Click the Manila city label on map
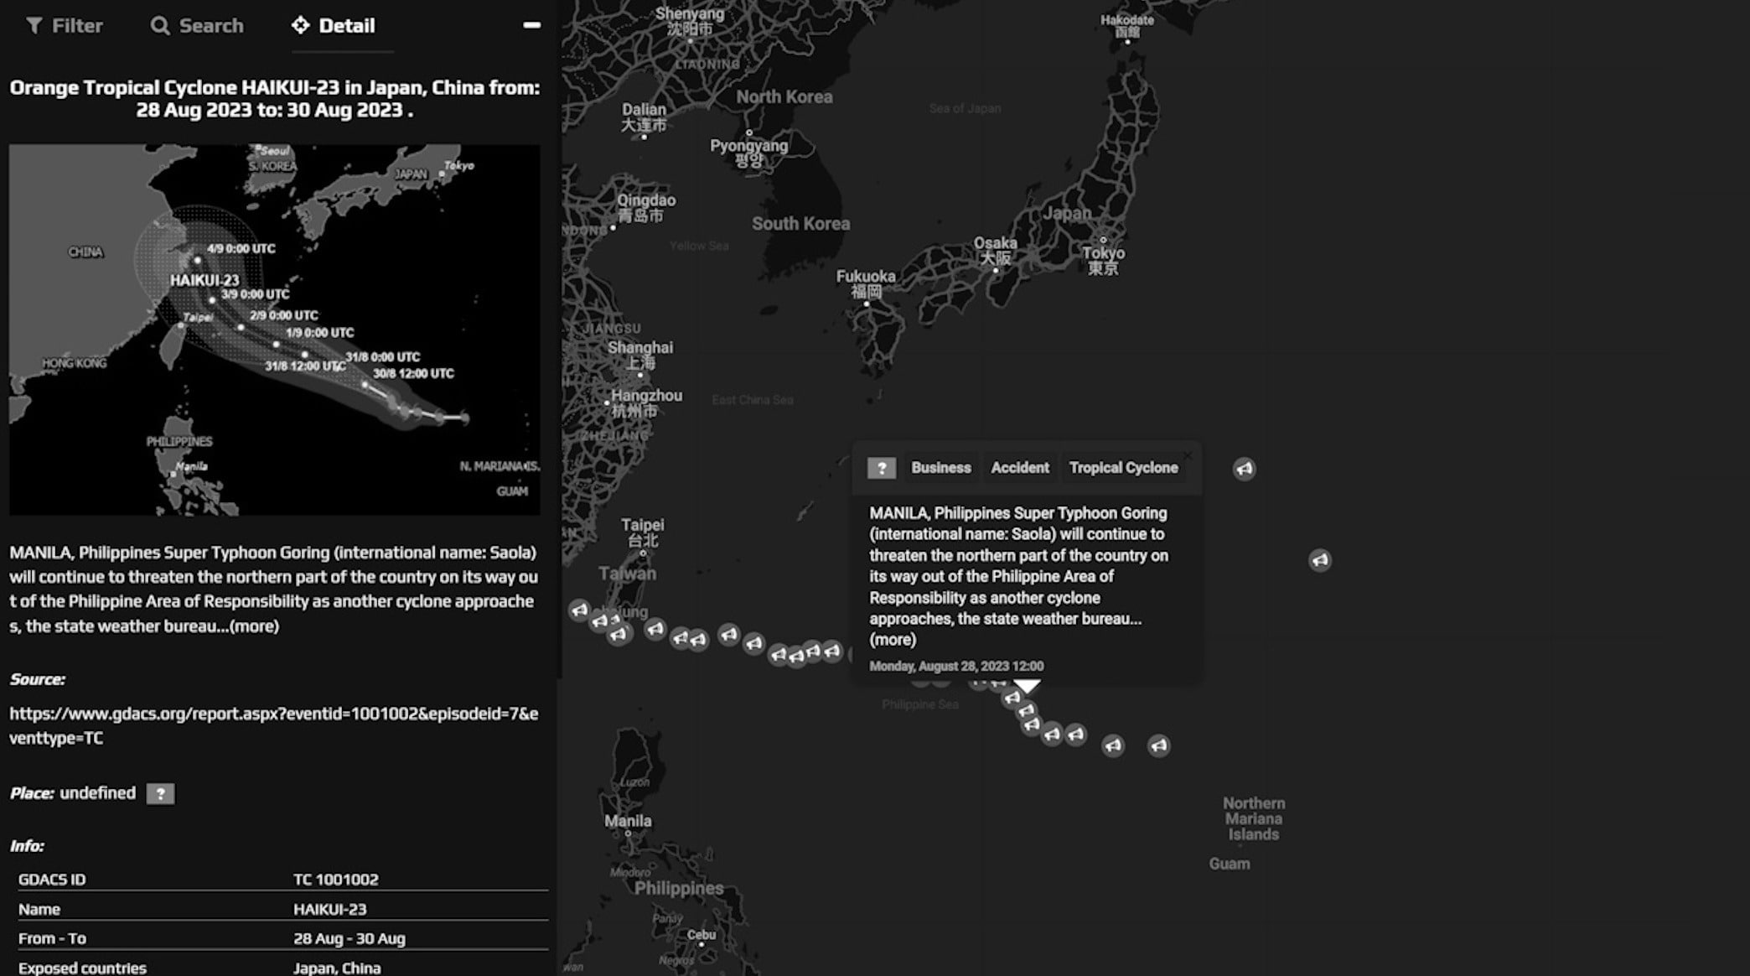Viewport: 1750px width, 976px height. coord(628,822)
